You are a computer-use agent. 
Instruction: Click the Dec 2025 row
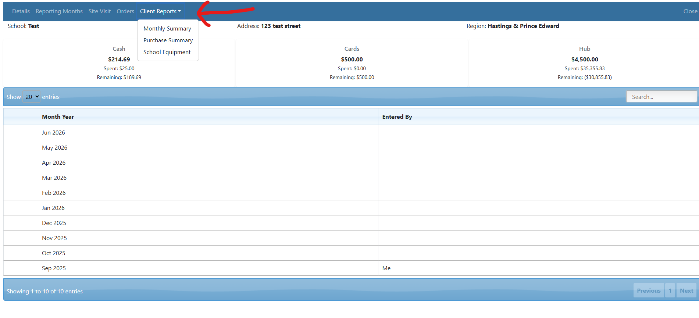tap(54, 223)
